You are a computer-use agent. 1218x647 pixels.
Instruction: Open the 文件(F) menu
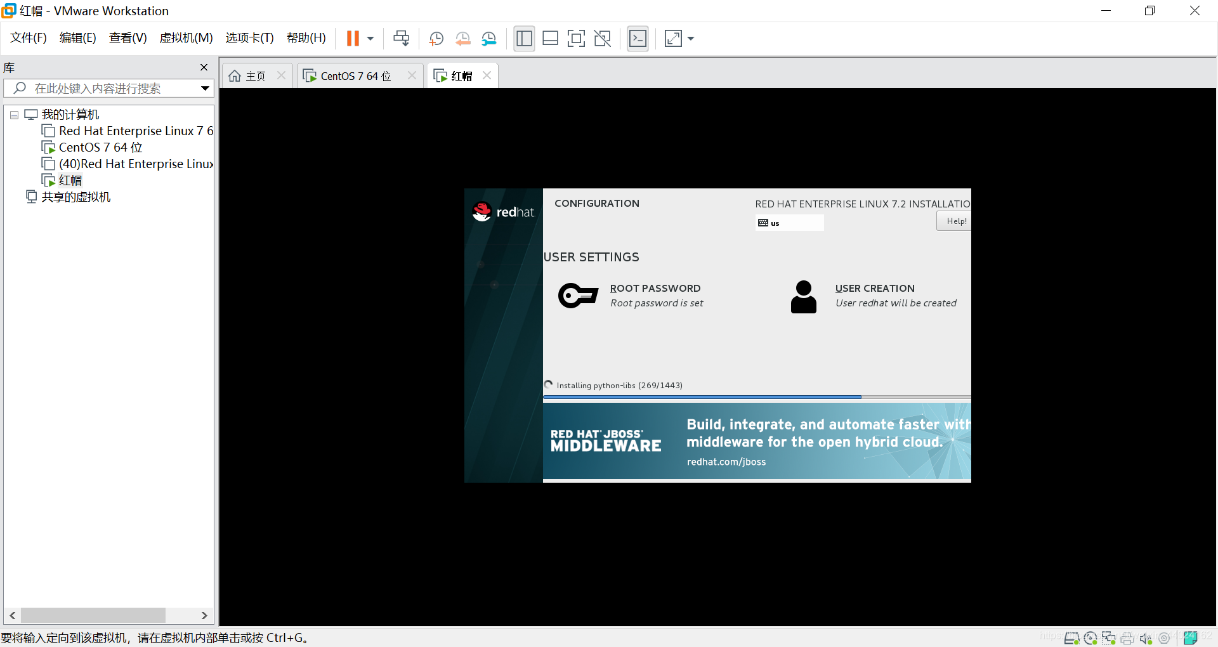click(29, 38)
